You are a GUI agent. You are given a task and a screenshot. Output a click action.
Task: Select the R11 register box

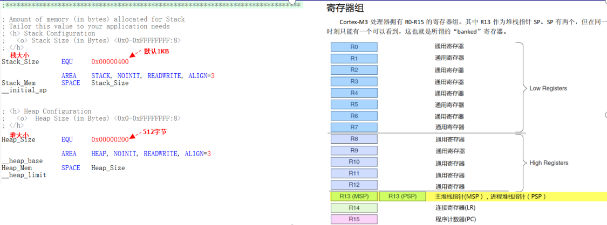(x=354, y=173)
